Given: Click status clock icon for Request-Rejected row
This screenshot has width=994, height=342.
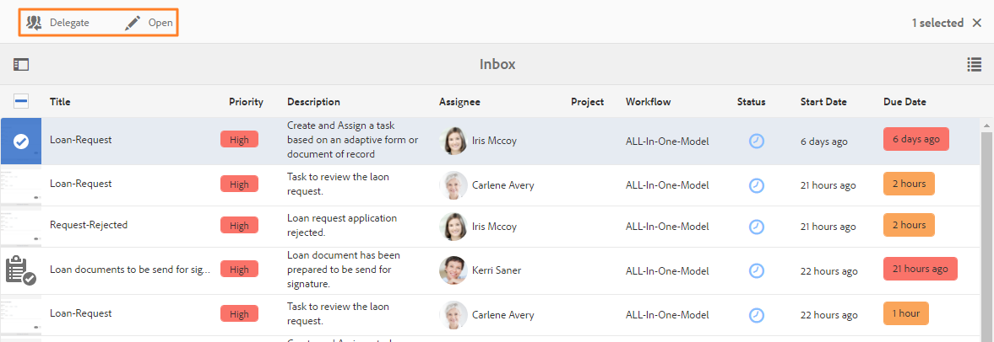Looking at the screenshot, I should coord(757,227).
